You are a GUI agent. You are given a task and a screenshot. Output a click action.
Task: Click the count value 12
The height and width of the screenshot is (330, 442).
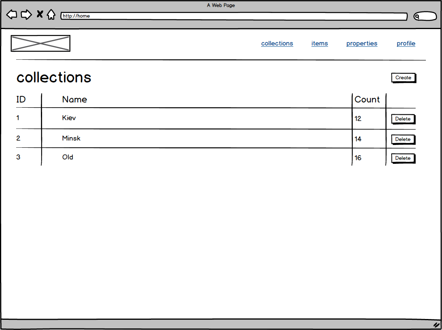(358, 119)
